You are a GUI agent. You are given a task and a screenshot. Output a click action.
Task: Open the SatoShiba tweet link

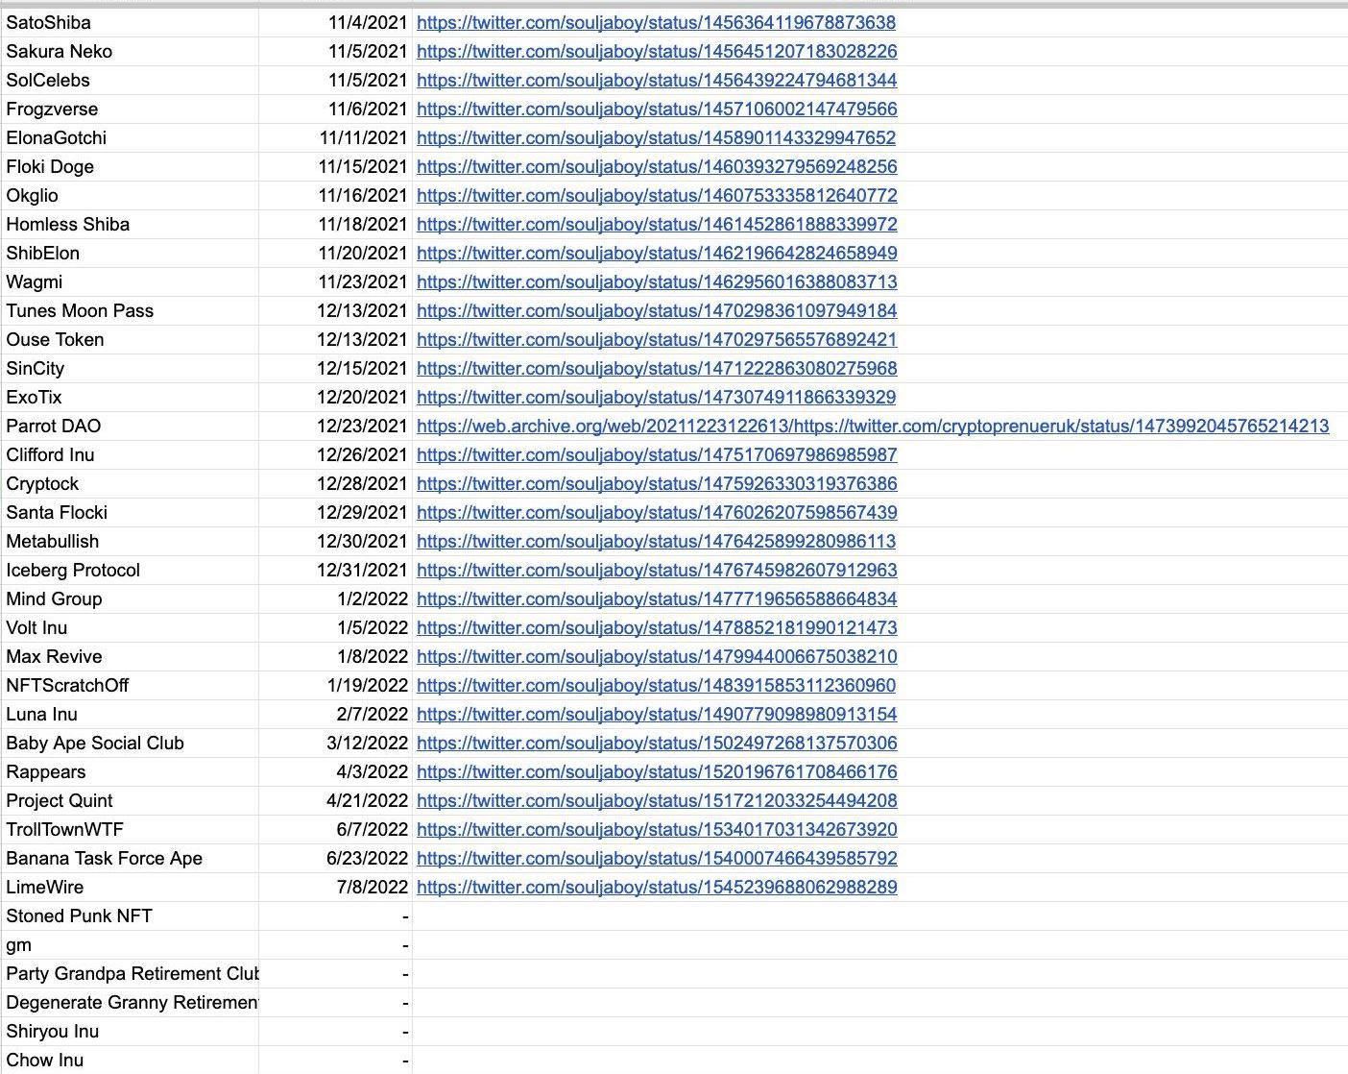click(x=656, y=22)
